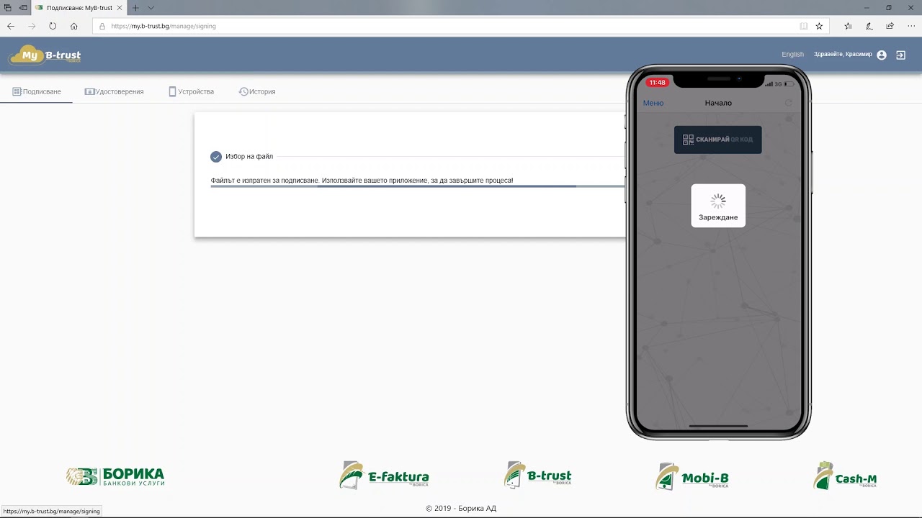Click the Избор на файл step checkmark
Screen dimensions: 922x518
point(216,157)
